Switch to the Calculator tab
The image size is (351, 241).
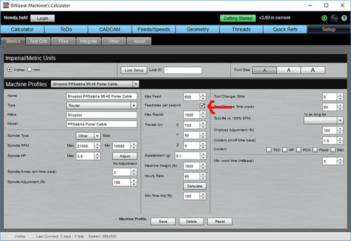pyautogui.click(x=23, y=29)
